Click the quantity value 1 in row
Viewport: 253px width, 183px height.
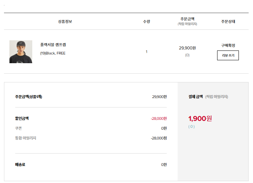tap(146, 52)
